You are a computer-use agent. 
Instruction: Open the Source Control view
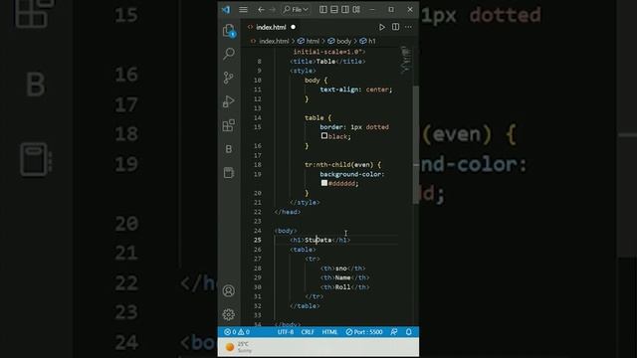click(x=229, y=78)
